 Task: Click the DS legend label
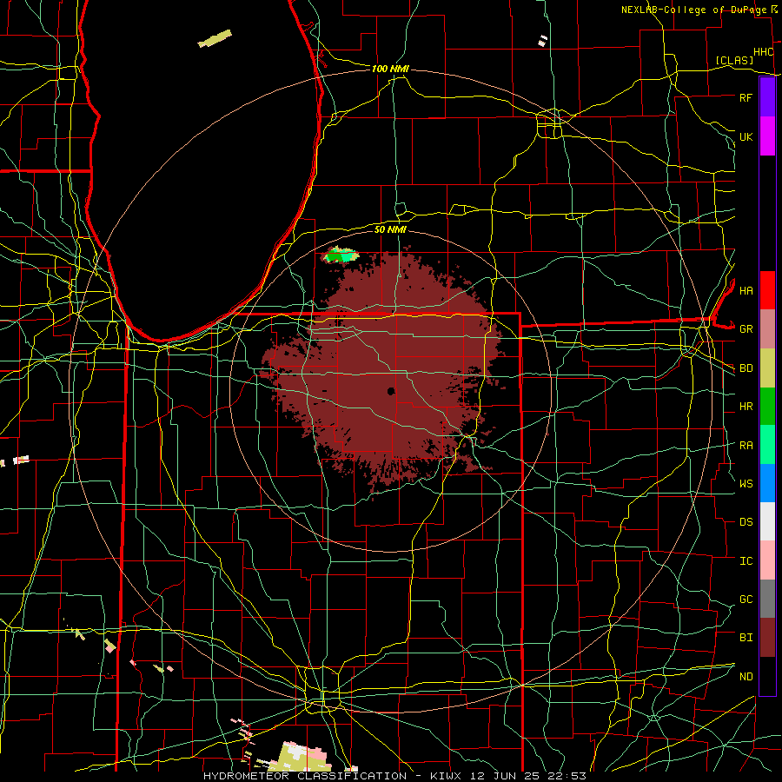point(746,522)
